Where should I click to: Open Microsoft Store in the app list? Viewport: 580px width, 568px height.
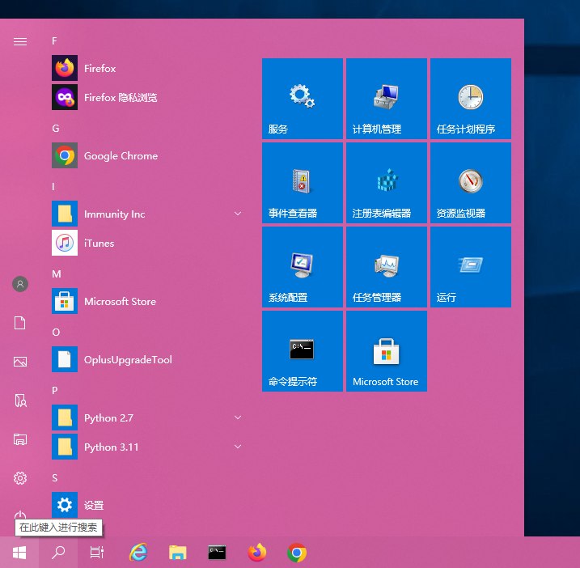coord(147,301)
